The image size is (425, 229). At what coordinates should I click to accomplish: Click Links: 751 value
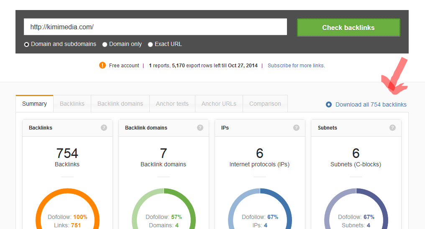[x=76, y=225]
